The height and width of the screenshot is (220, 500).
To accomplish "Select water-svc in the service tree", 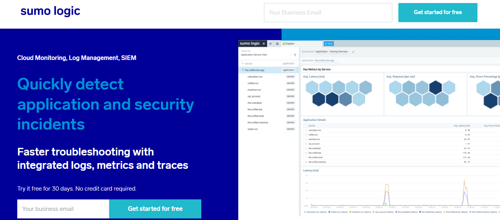I will [253, 129].
